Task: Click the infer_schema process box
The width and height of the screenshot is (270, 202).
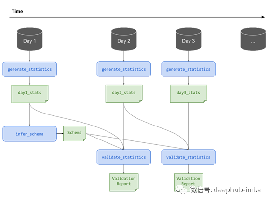Action: 29,134
